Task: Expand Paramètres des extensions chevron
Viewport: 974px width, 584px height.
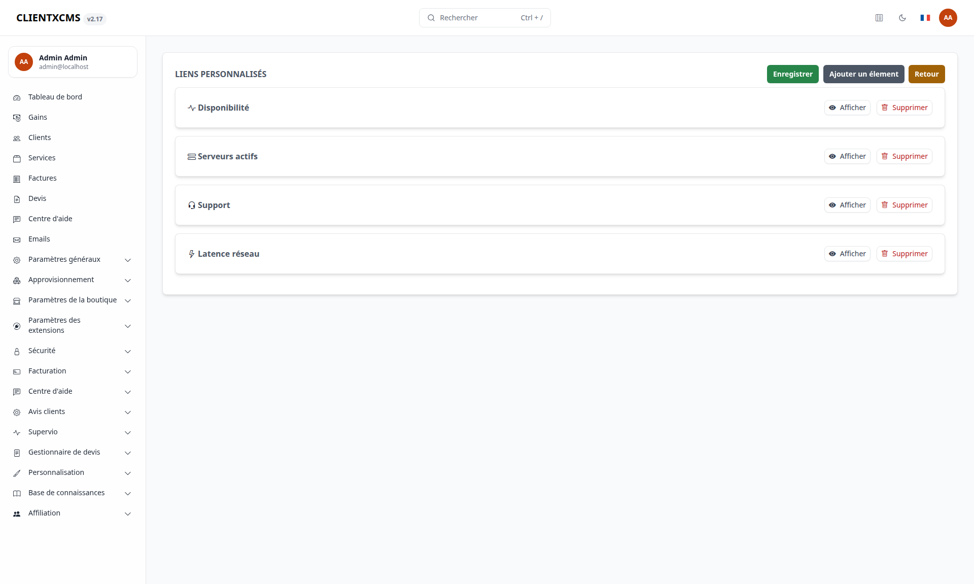Action: pos(128,326)
